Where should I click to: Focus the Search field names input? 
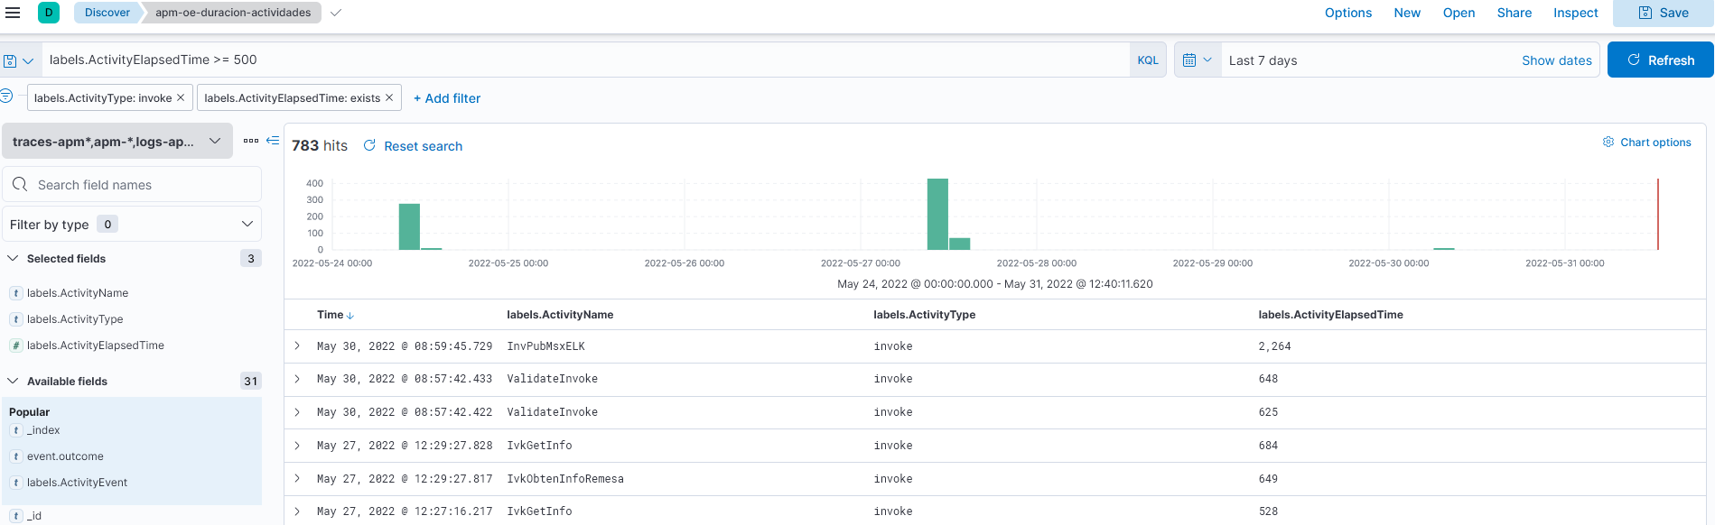132,185
